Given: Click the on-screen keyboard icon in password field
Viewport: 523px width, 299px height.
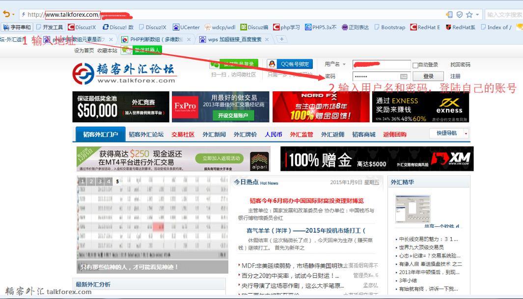Looking at the screenshot, I should tap(404, 76).
